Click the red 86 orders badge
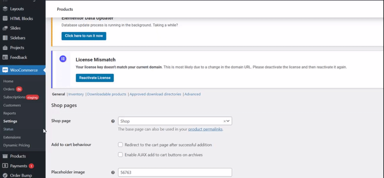The width and height of the screenshot is (384, 178). 19,89
